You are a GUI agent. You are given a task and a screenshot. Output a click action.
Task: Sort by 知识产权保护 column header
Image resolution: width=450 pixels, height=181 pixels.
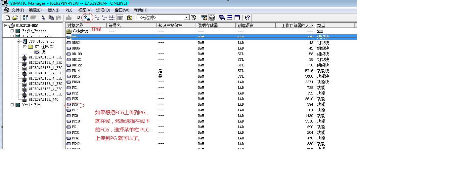(176, 25)
